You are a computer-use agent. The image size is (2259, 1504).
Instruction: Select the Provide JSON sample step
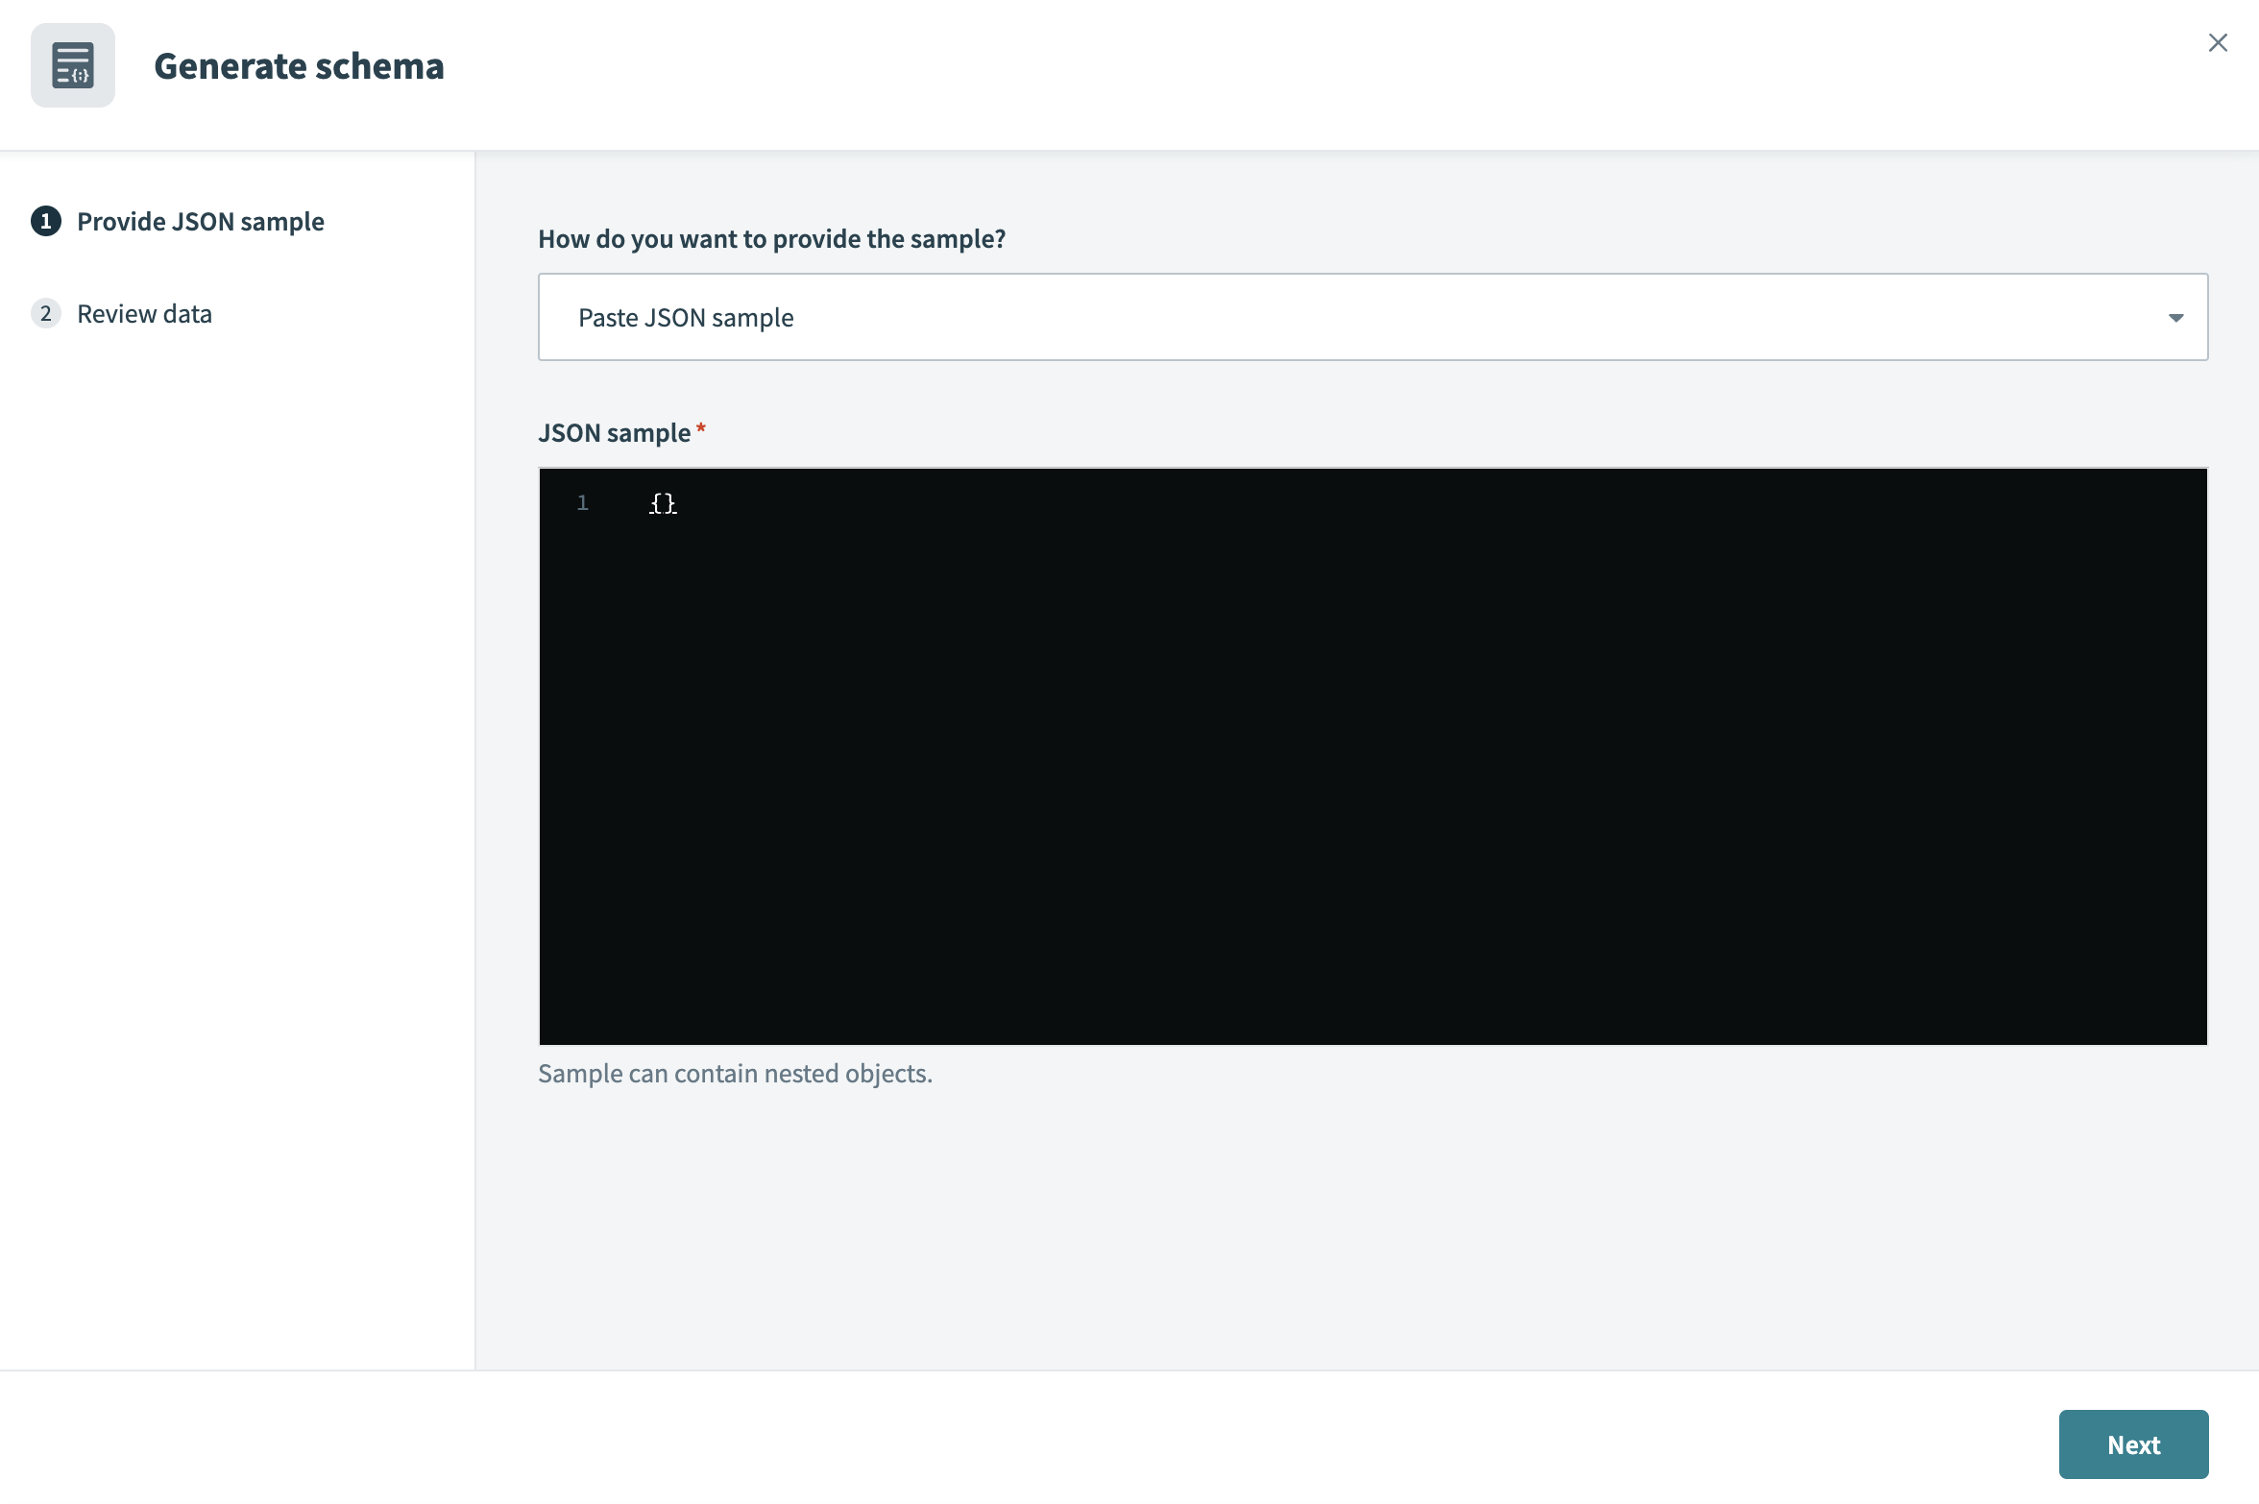(200, 221)
